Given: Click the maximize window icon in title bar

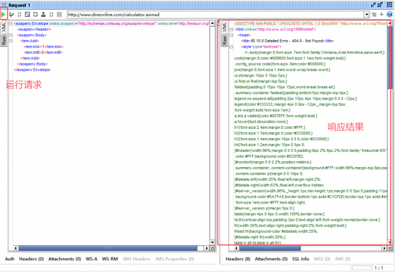Looking at the screenshot, I should click(x=380, y=5).
